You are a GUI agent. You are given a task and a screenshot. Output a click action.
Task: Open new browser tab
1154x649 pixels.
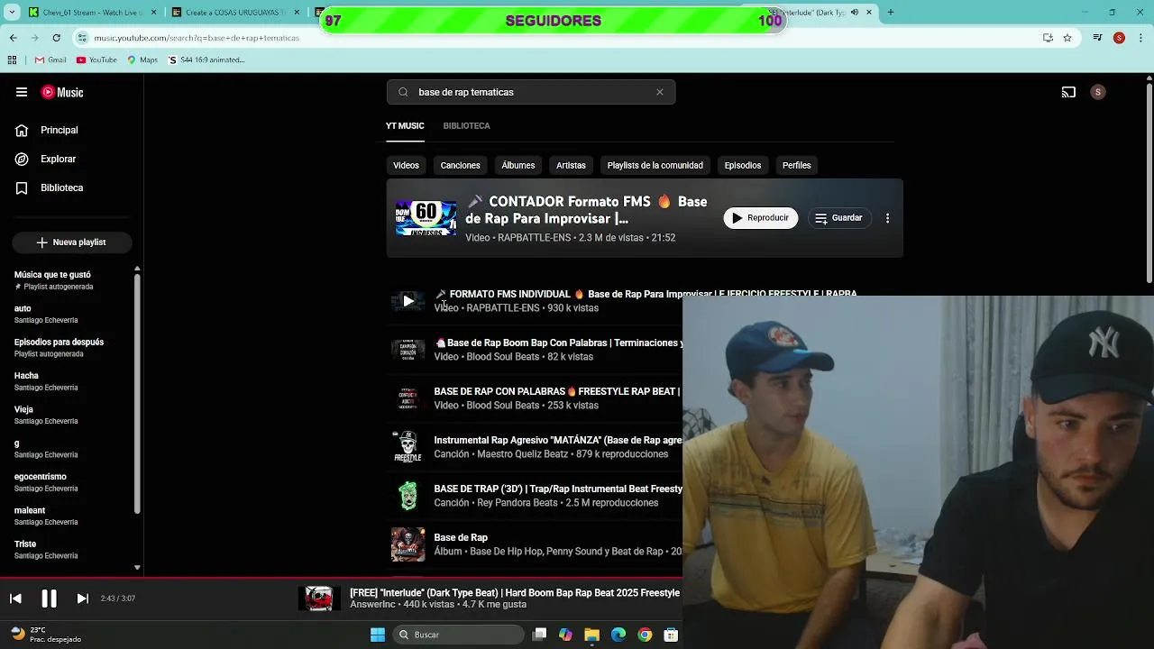(890, 13)
